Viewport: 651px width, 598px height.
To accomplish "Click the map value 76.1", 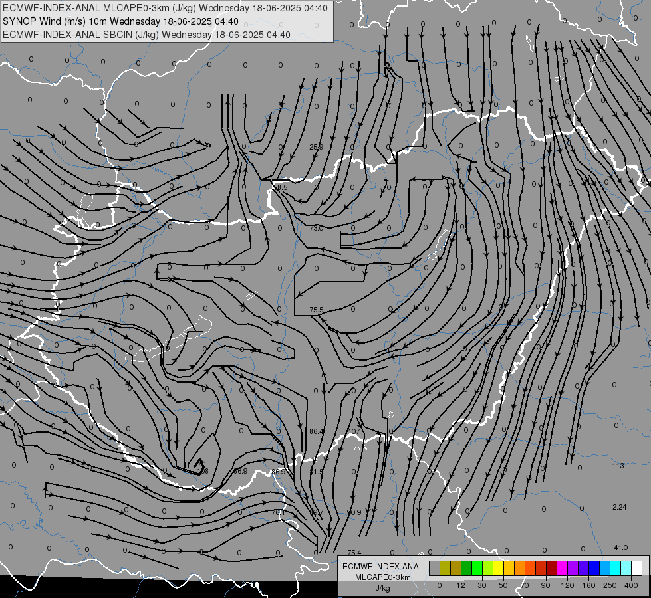I will [x=278, y=512].
